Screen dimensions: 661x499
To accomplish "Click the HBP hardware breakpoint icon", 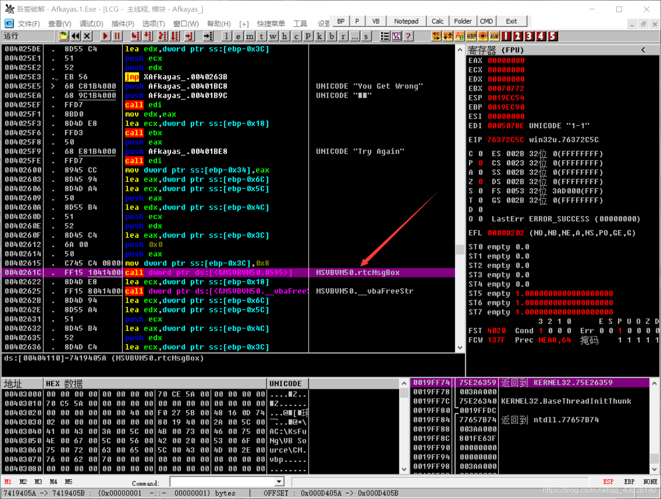I will (x=472, y=36).
